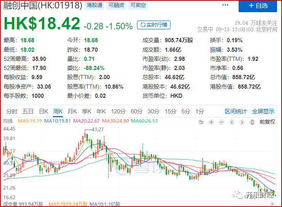Move chart left with the left arrow icon

[232, 122]
